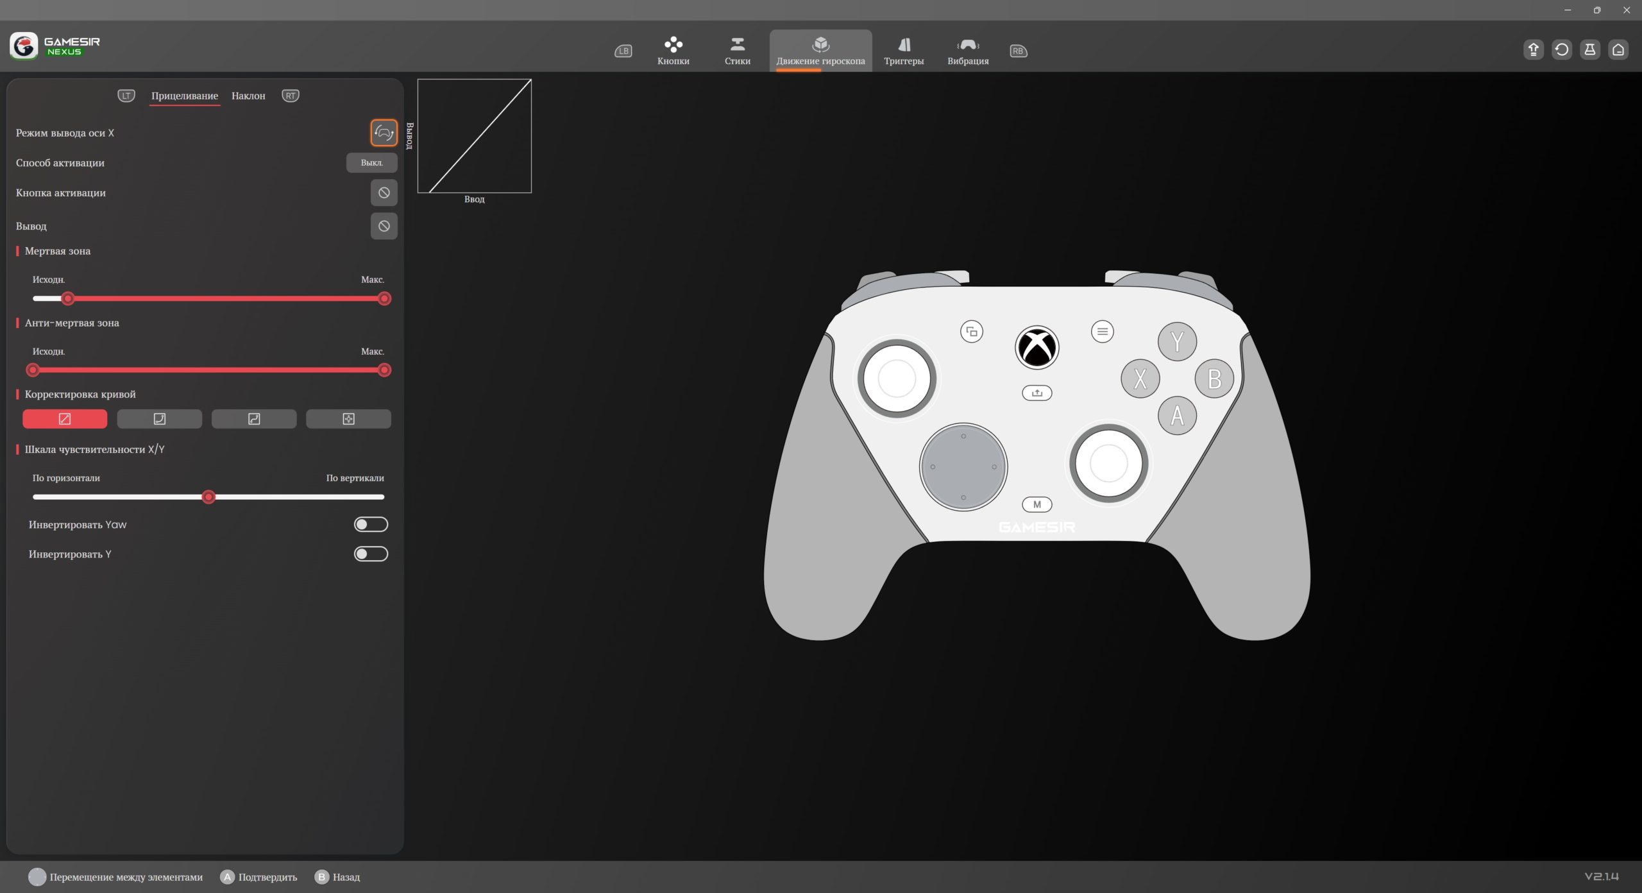Click the Анти-мертвая зона Макс. slider handle
This screenshot has height=893, width=1642.
(384, 370)
